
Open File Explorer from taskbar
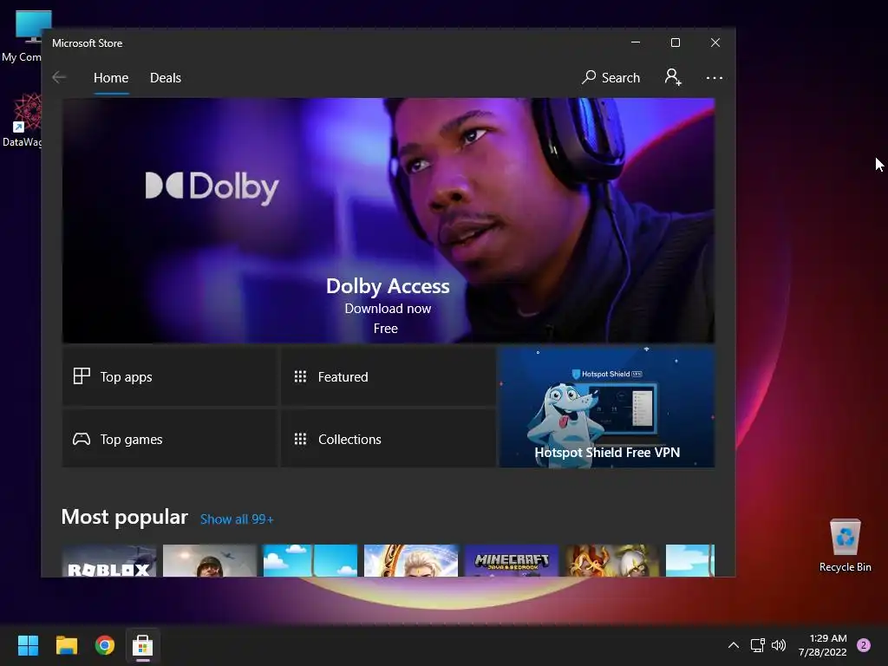66,645
